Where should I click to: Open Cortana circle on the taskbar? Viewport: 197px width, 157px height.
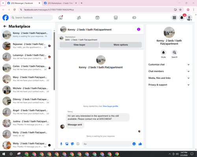[11, 154]
